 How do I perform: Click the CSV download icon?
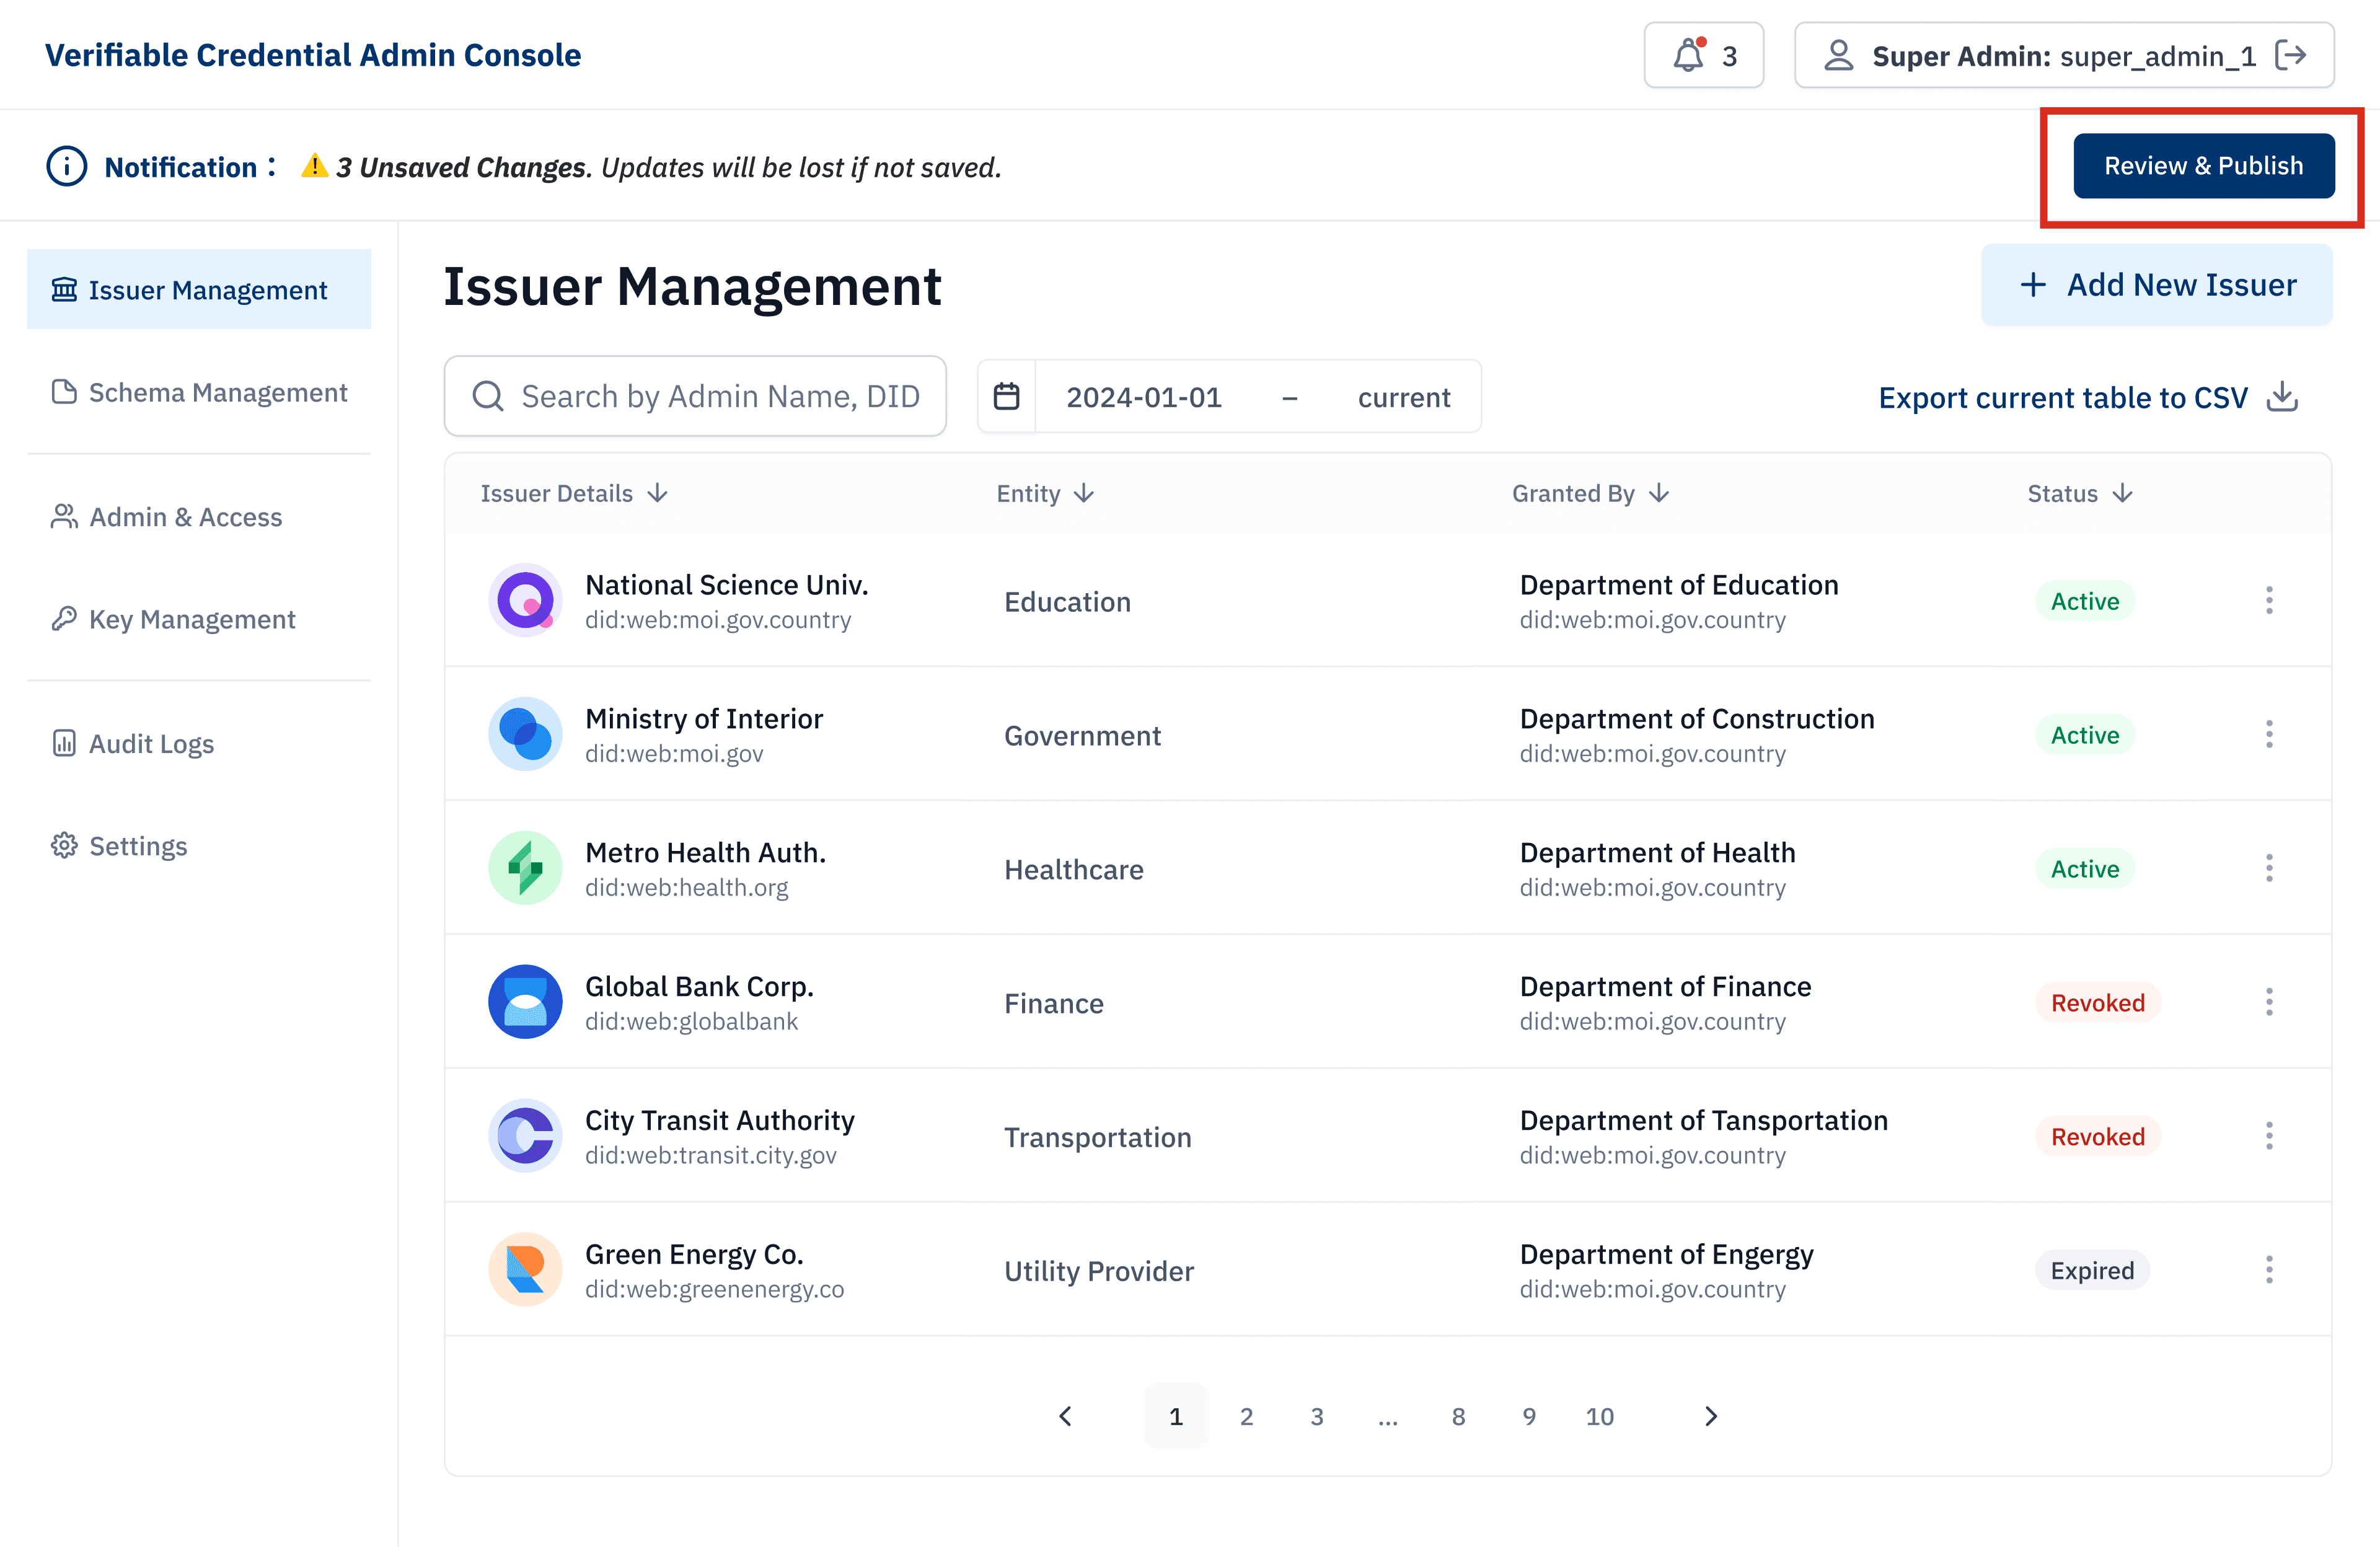coord(2283,397)
